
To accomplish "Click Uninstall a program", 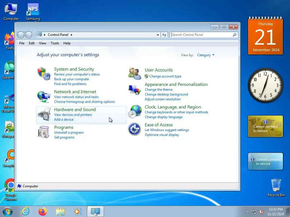I will (69, 133).
